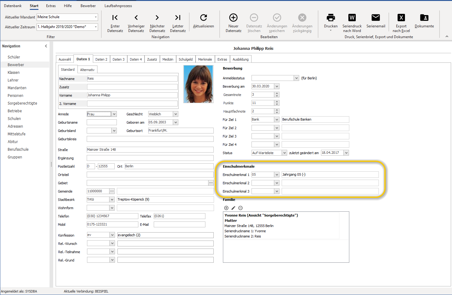The image size is (452, 295).
Task: Click the Nächster Datensatz arrow icon
Action: click(x=157, y=18)
